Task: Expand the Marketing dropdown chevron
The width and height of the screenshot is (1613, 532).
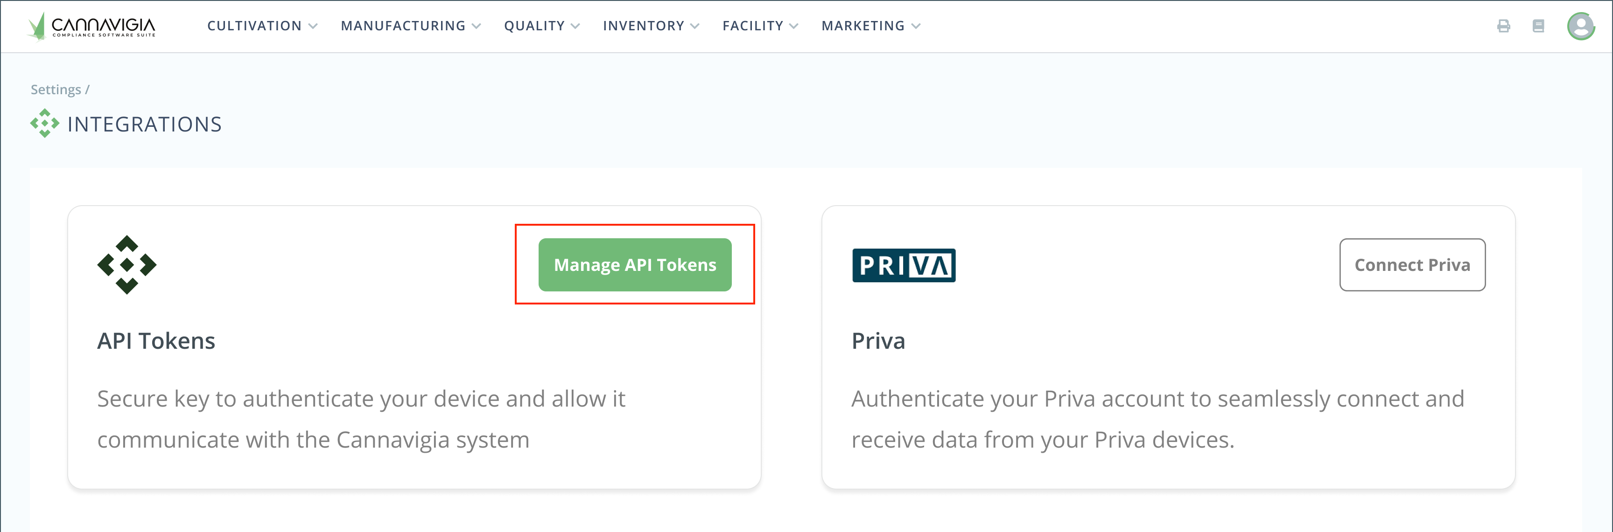Action: 916,26
